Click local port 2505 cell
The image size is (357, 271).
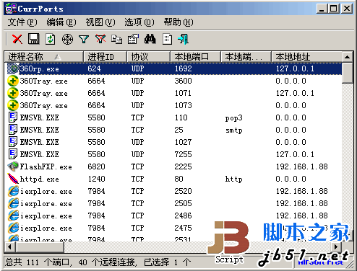click(183, 203)
